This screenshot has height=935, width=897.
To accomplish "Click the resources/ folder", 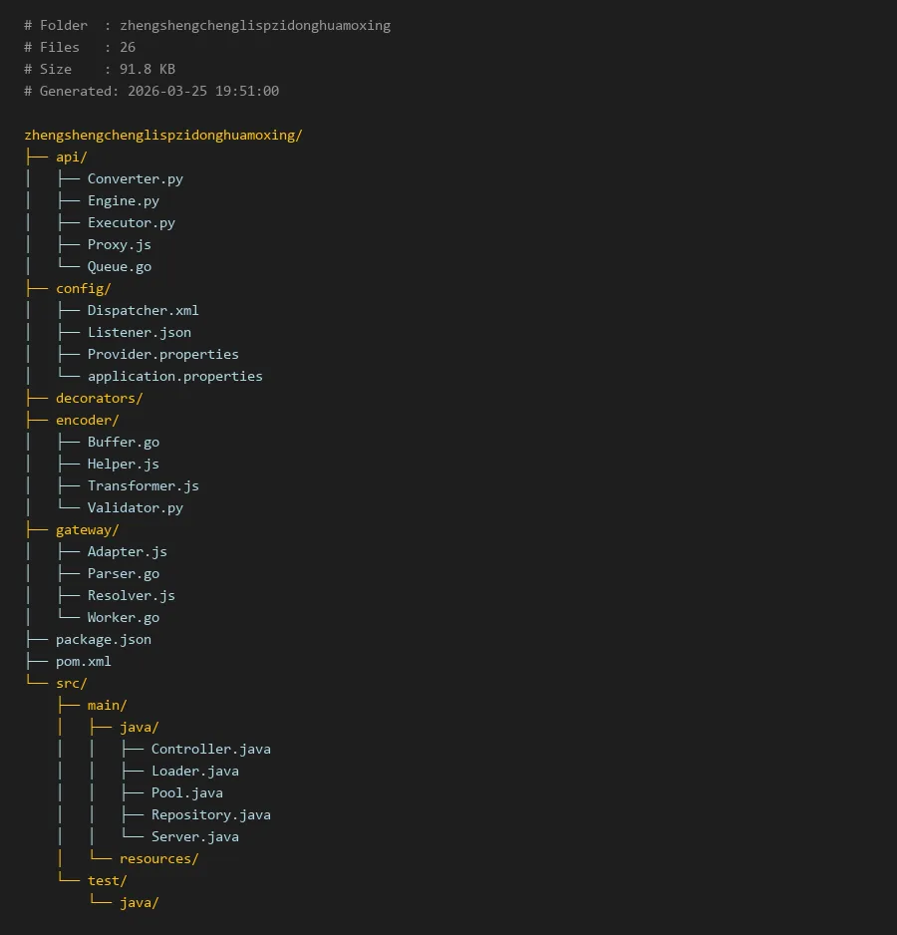I will 158,858.
